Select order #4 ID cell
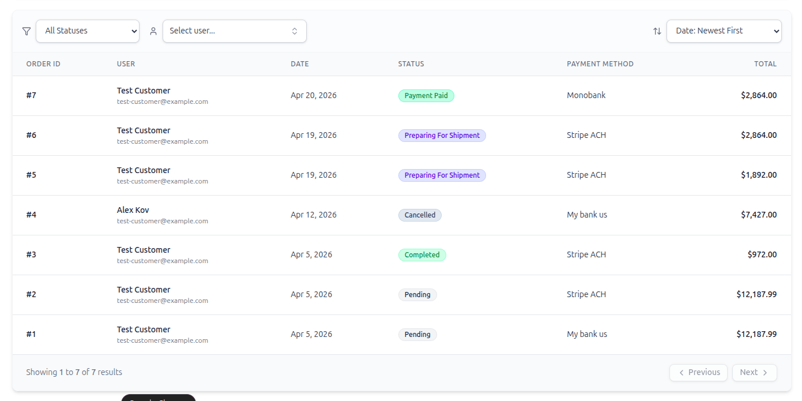The image size is (802, 401). pos(31,215)
